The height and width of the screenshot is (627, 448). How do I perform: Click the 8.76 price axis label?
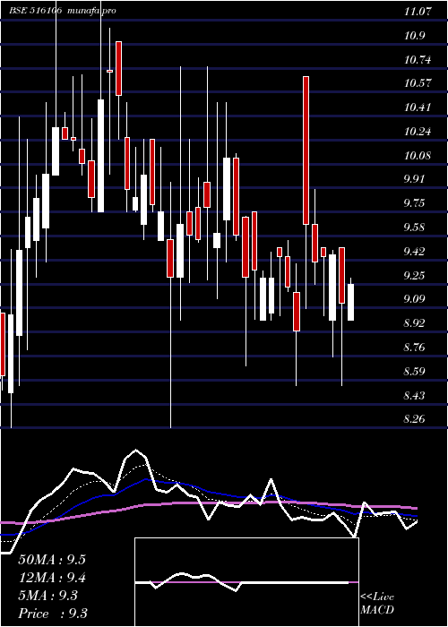pyautogui.click(x=414, y=348)
